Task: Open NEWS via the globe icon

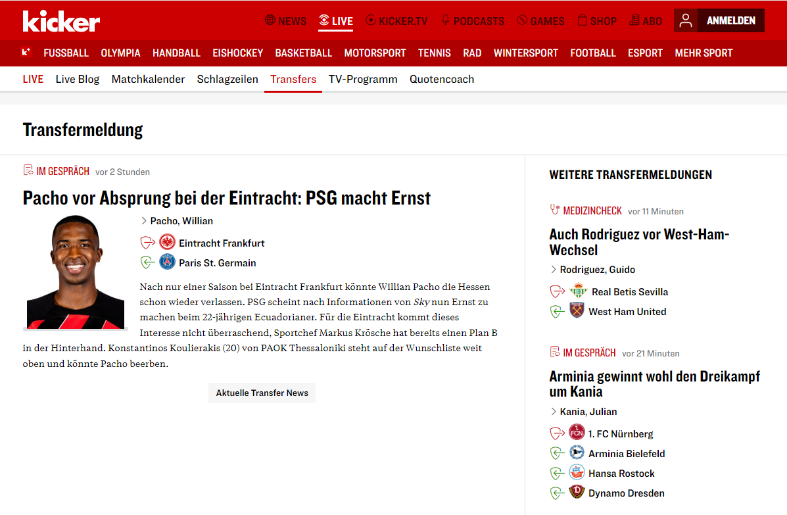Action: (x=270, y=20)
